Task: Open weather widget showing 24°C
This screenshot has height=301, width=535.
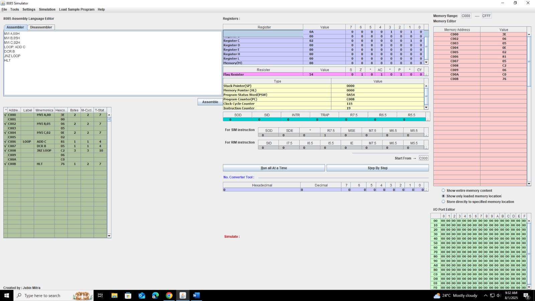Action: 455,295
